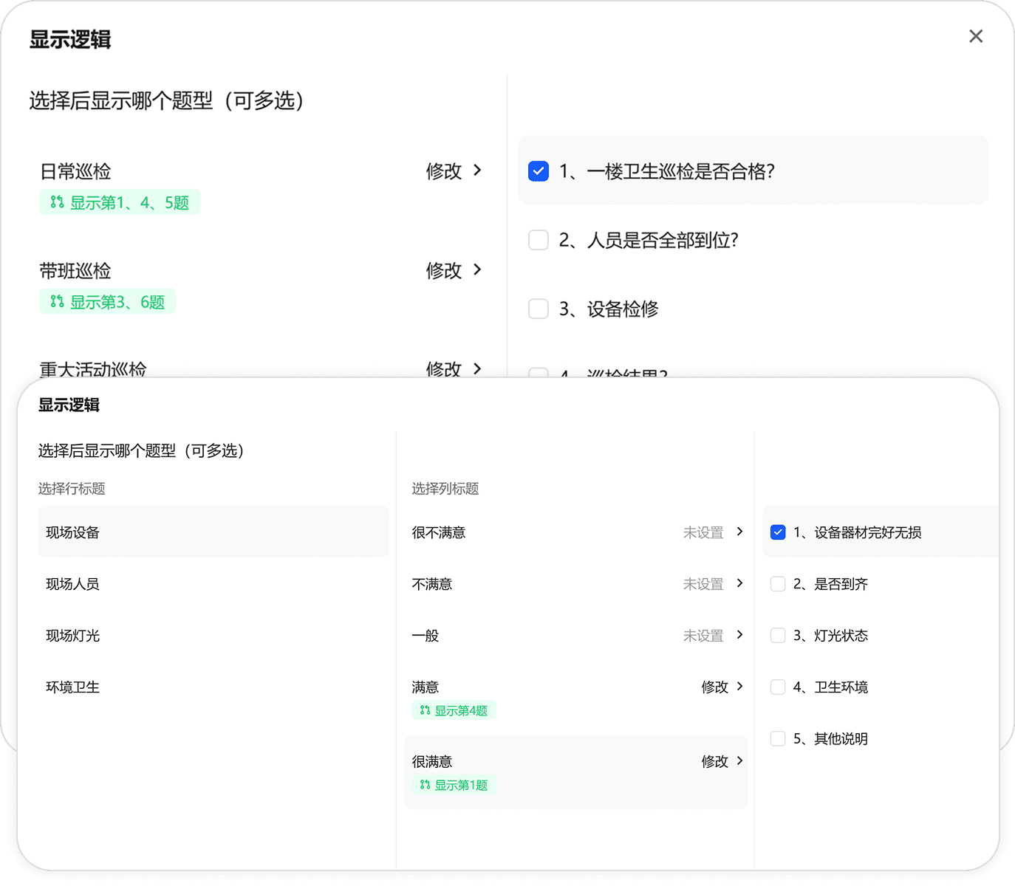This screenshot has width=1015, height=886.
Task: Click chevron arrow beside 很满意 修改
Action: coord(739,761)
